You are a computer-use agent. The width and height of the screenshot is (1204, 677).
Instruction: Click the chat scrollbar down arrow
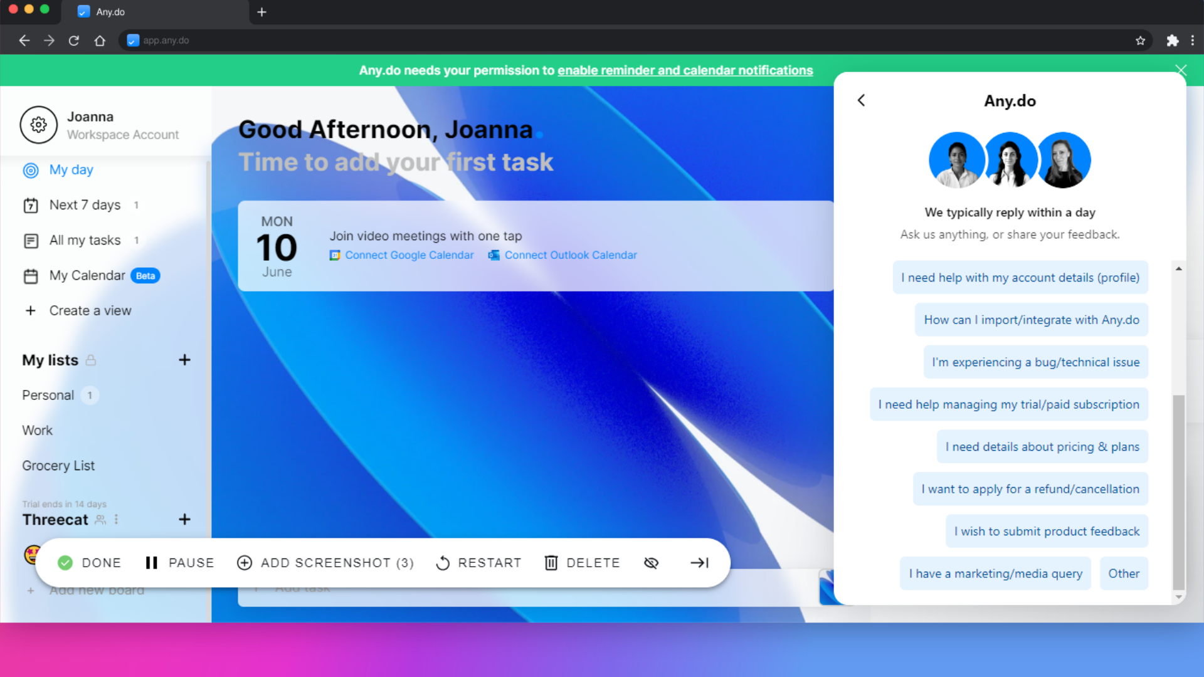coord(1179,597)
